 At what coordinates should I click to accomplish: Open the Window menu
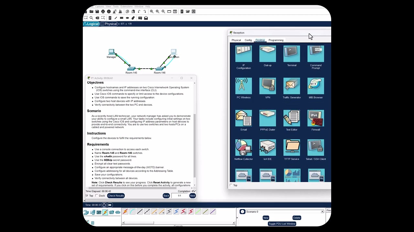pyautogui.click(x=139, y=6)
